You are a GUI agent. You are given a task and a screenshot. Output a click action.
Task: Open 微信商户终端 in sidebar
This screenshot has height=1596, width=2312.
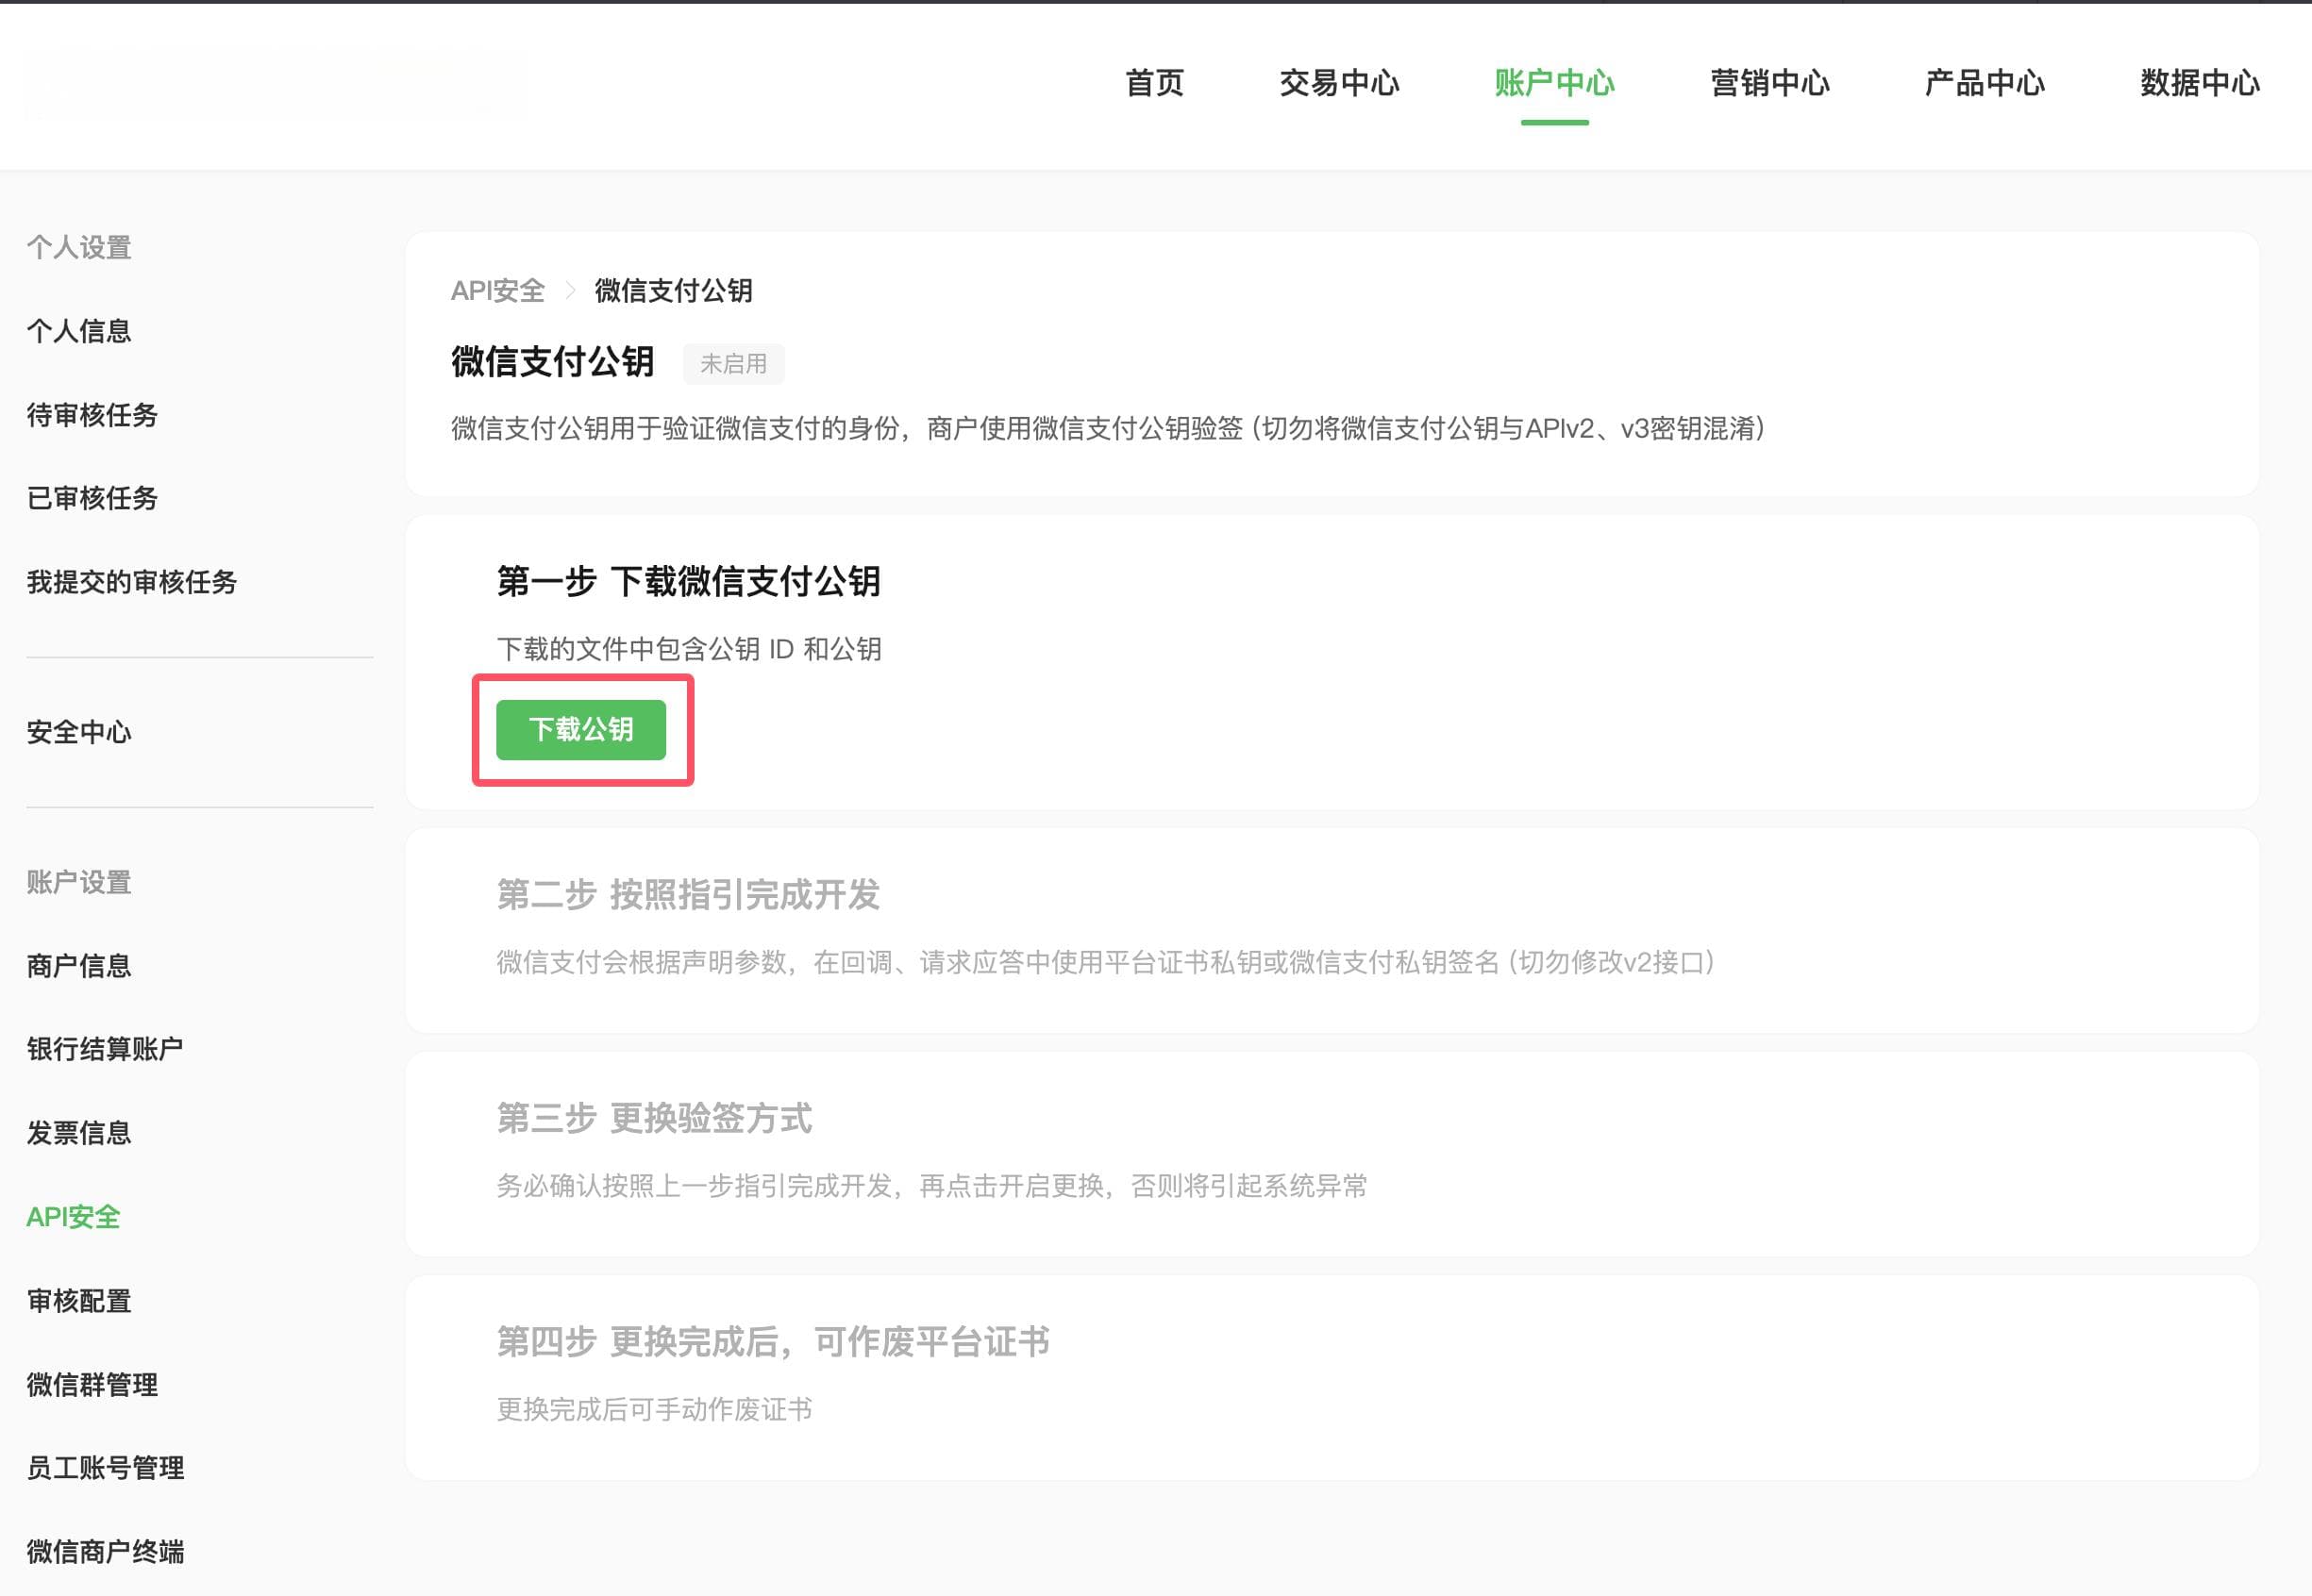coord(105,1552)
